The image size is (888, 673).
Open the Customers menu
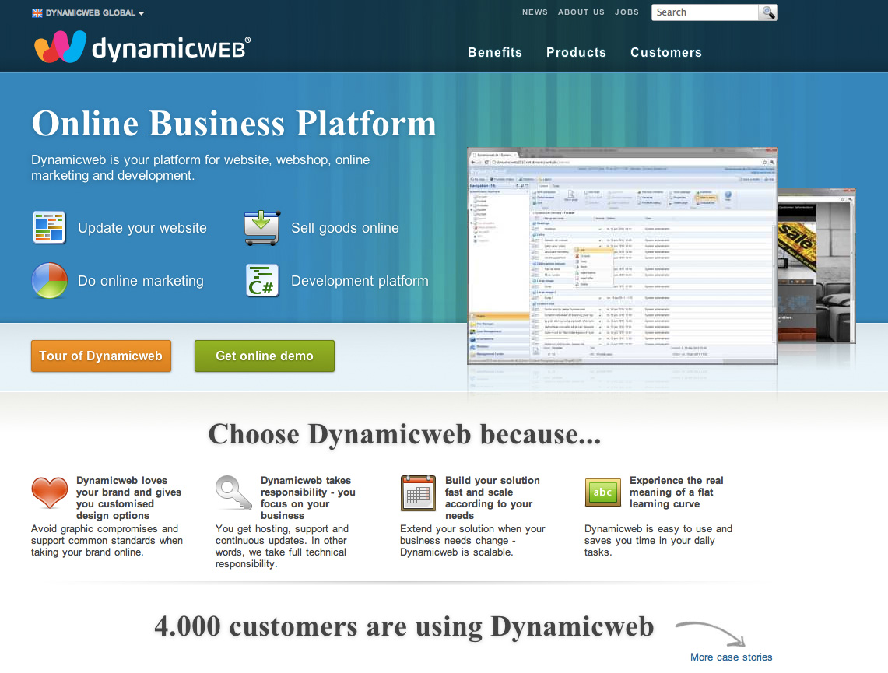(666, 53)
